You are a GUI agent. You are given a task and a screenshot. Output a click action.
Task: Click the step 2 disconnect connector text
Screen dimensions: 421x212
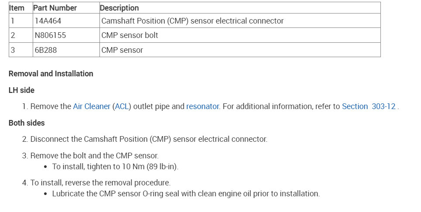148,139
